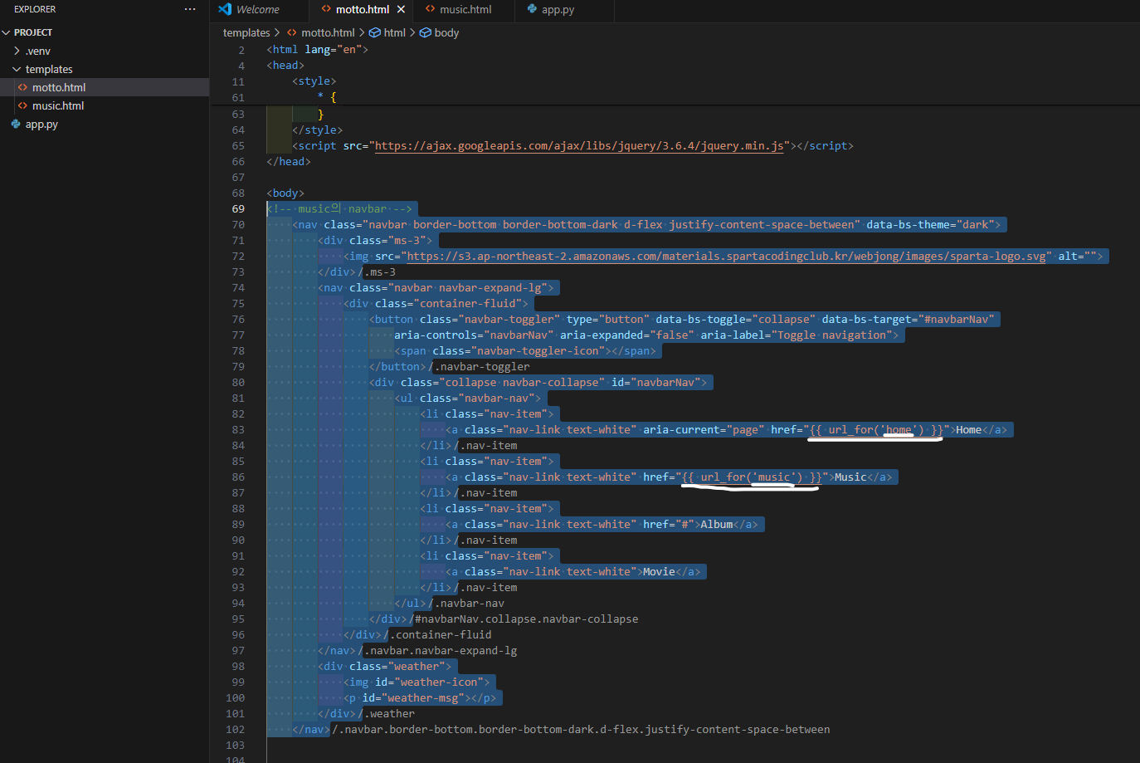The image size is (1140, 763).
Task: Click the sticky html lang="en" line
Action: [x=317, y=50]
